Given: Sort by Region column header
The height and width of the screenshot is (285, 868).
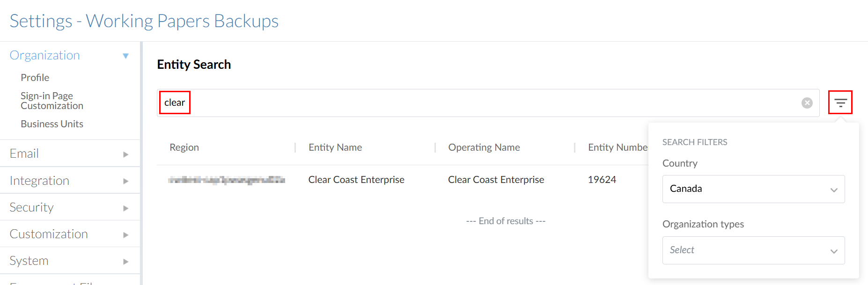Looking at the screenshot, I should click(x=184, y=147).
